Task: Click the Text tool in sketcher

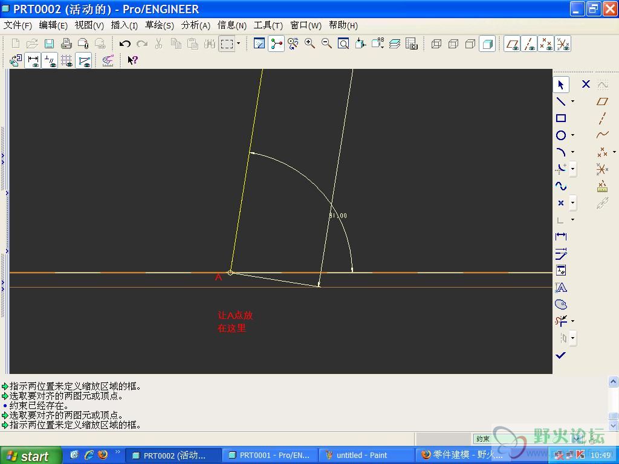Action: (561, 288)
